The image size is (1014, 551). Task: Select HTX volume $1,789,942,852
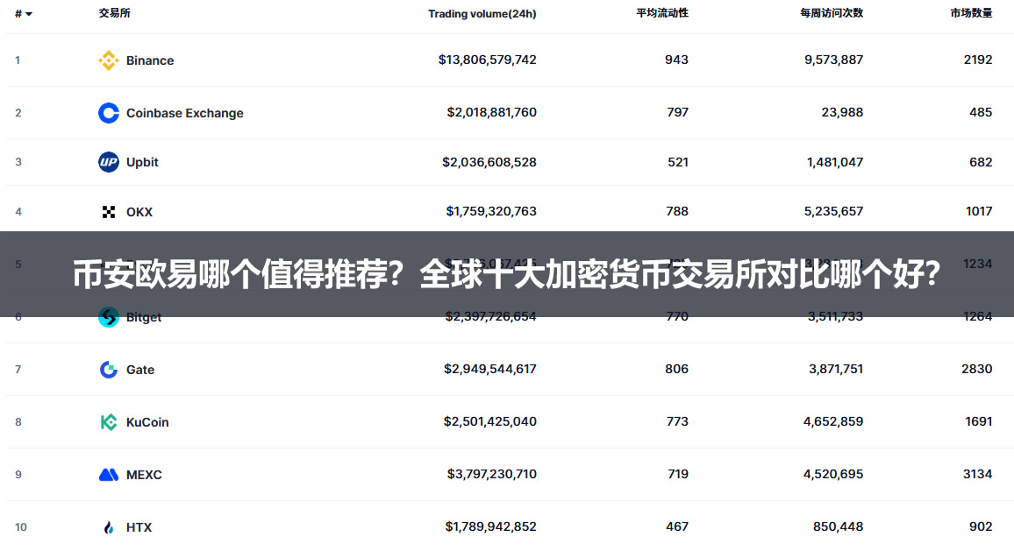click(491, 526)
